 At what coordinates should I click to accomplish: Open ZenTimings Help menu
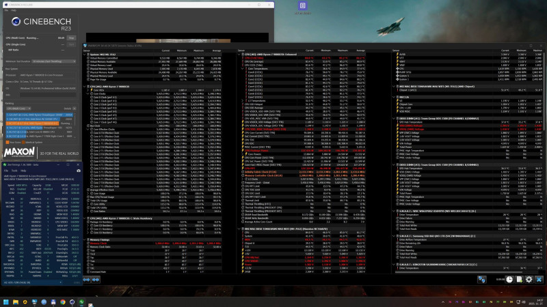(23, 171)
